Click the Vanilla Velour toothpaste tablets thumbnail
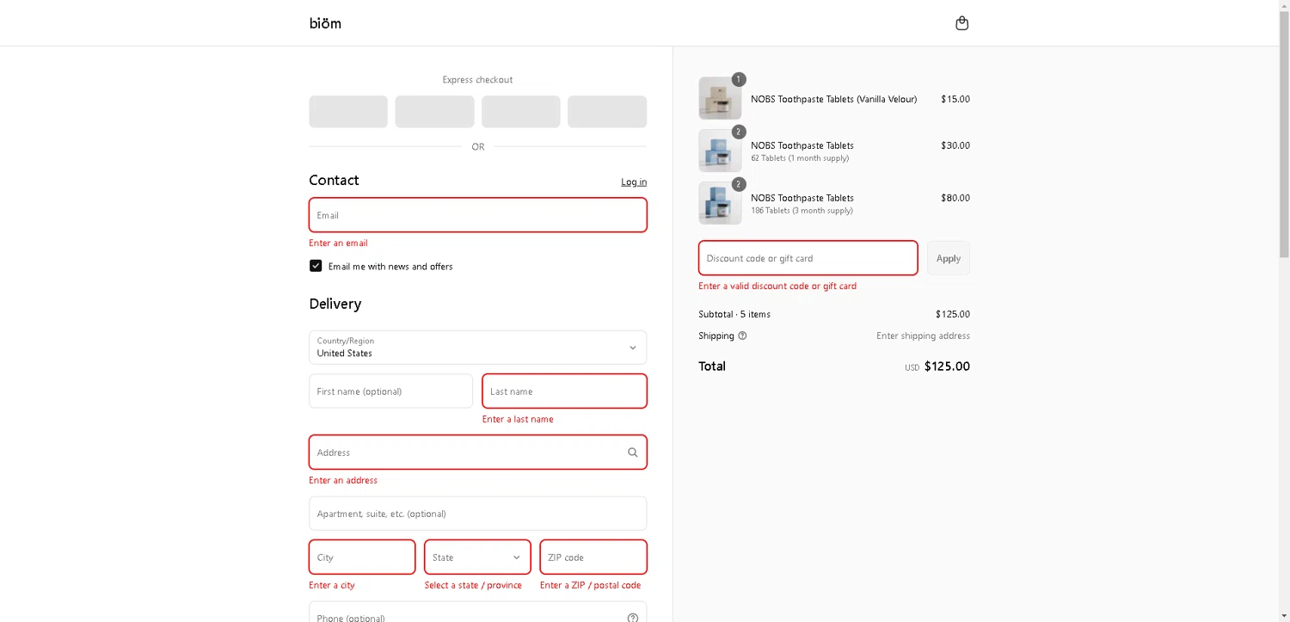Screen dimensions: 1290x622 (720, 98)
